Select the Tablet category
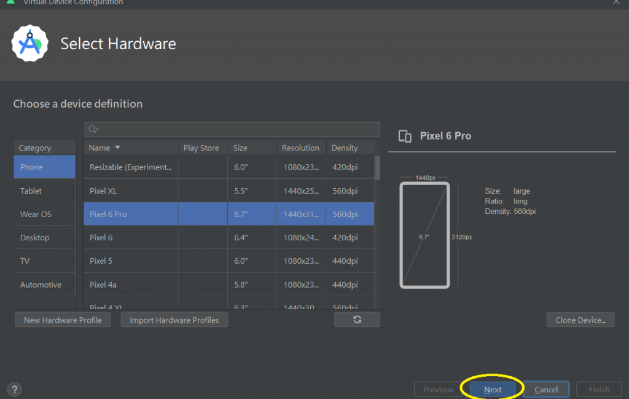This screenshot has height=399, width=629. [44, 191]
